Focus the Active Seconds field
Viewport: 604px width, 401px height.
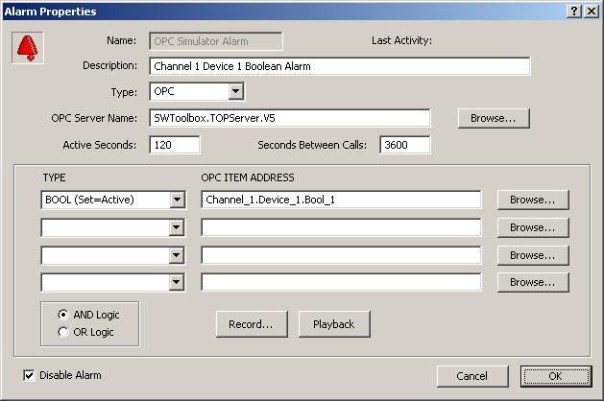[x=174, y=145]
